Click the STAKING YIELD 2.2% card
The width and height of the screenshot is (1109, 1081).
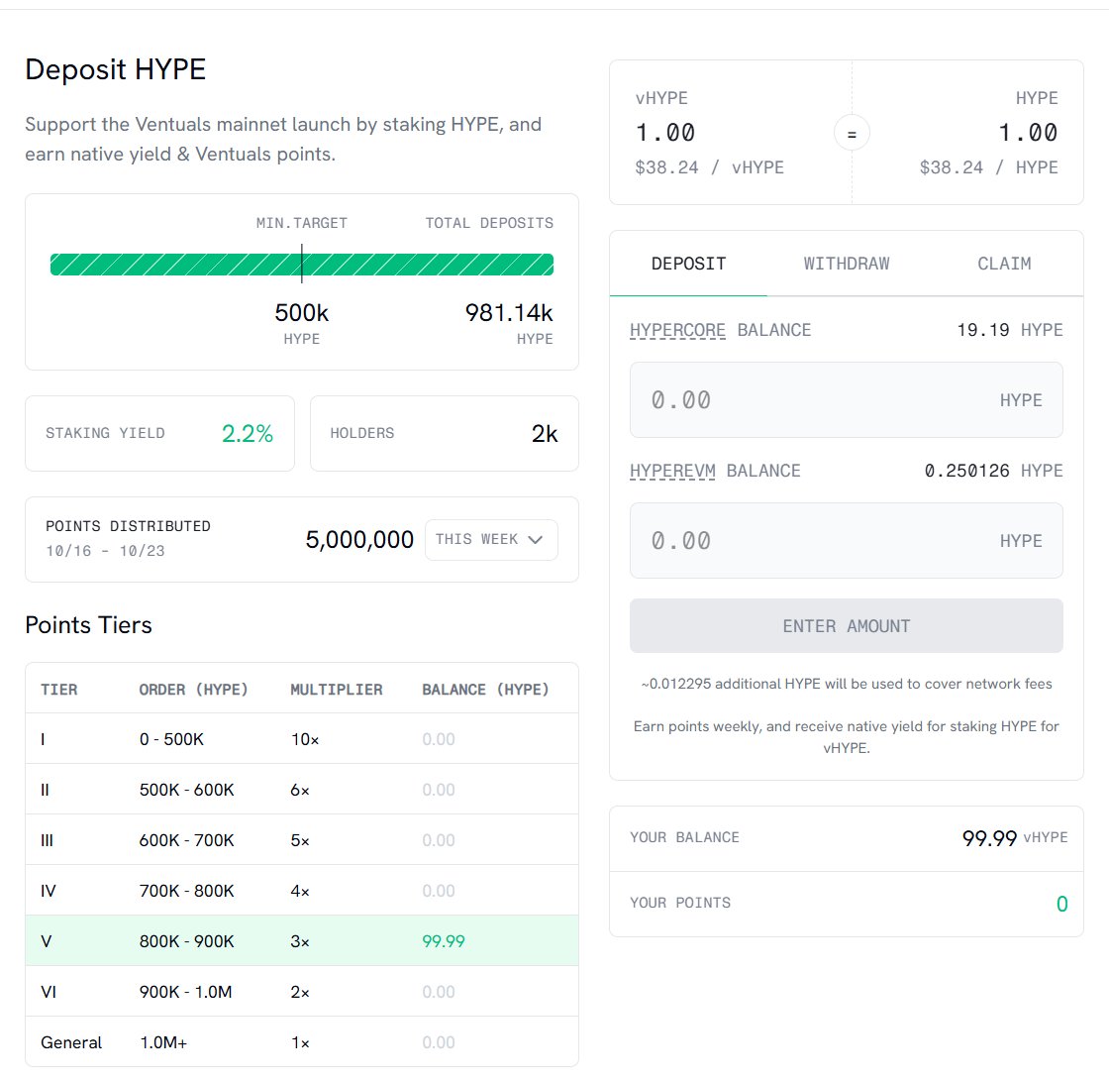(159, 433)
